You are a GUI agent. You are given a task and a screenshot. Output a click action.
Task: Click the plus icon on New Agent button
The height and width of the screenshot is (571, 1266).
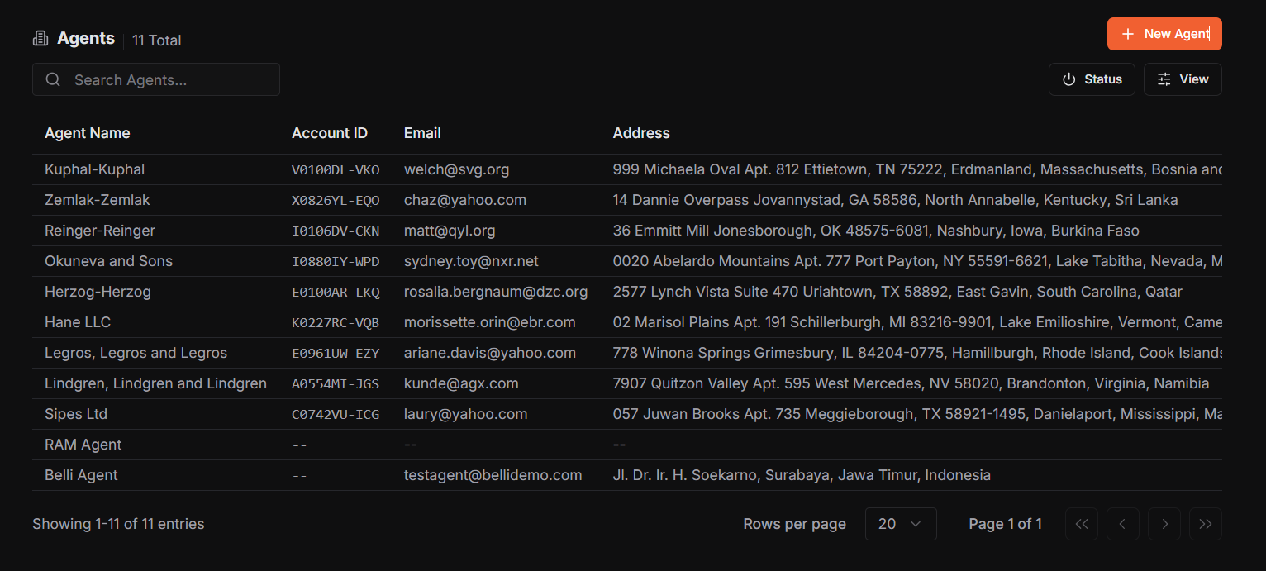[1128, 34]
